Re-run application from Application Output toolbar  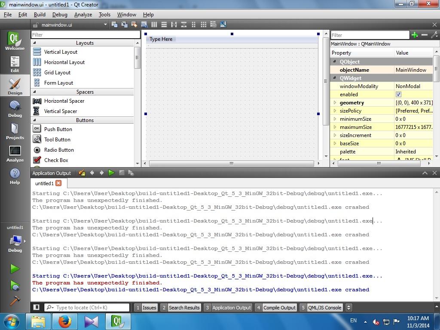[111, 173]
